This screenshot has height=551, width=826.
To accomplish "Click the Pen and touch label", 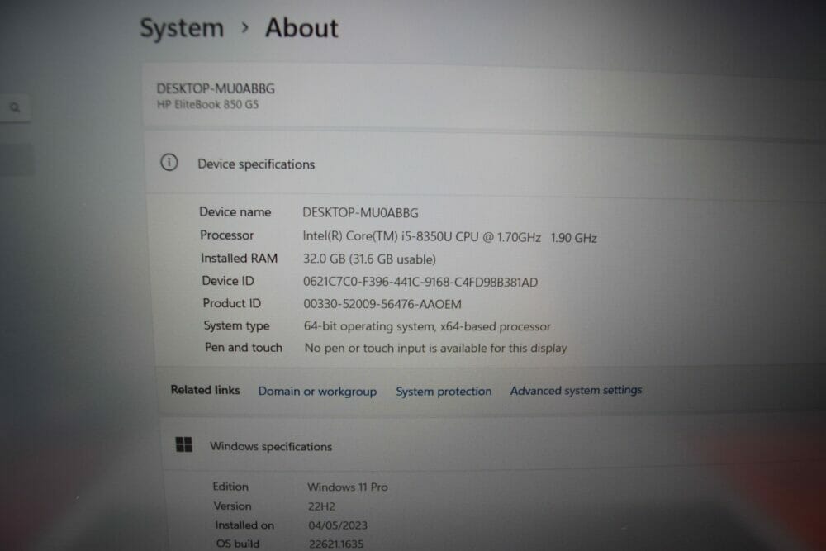I will coord(244,348).
